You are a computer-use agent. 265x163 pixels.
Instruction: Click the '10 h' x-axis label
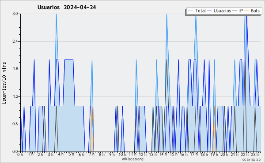coord(122,155)
